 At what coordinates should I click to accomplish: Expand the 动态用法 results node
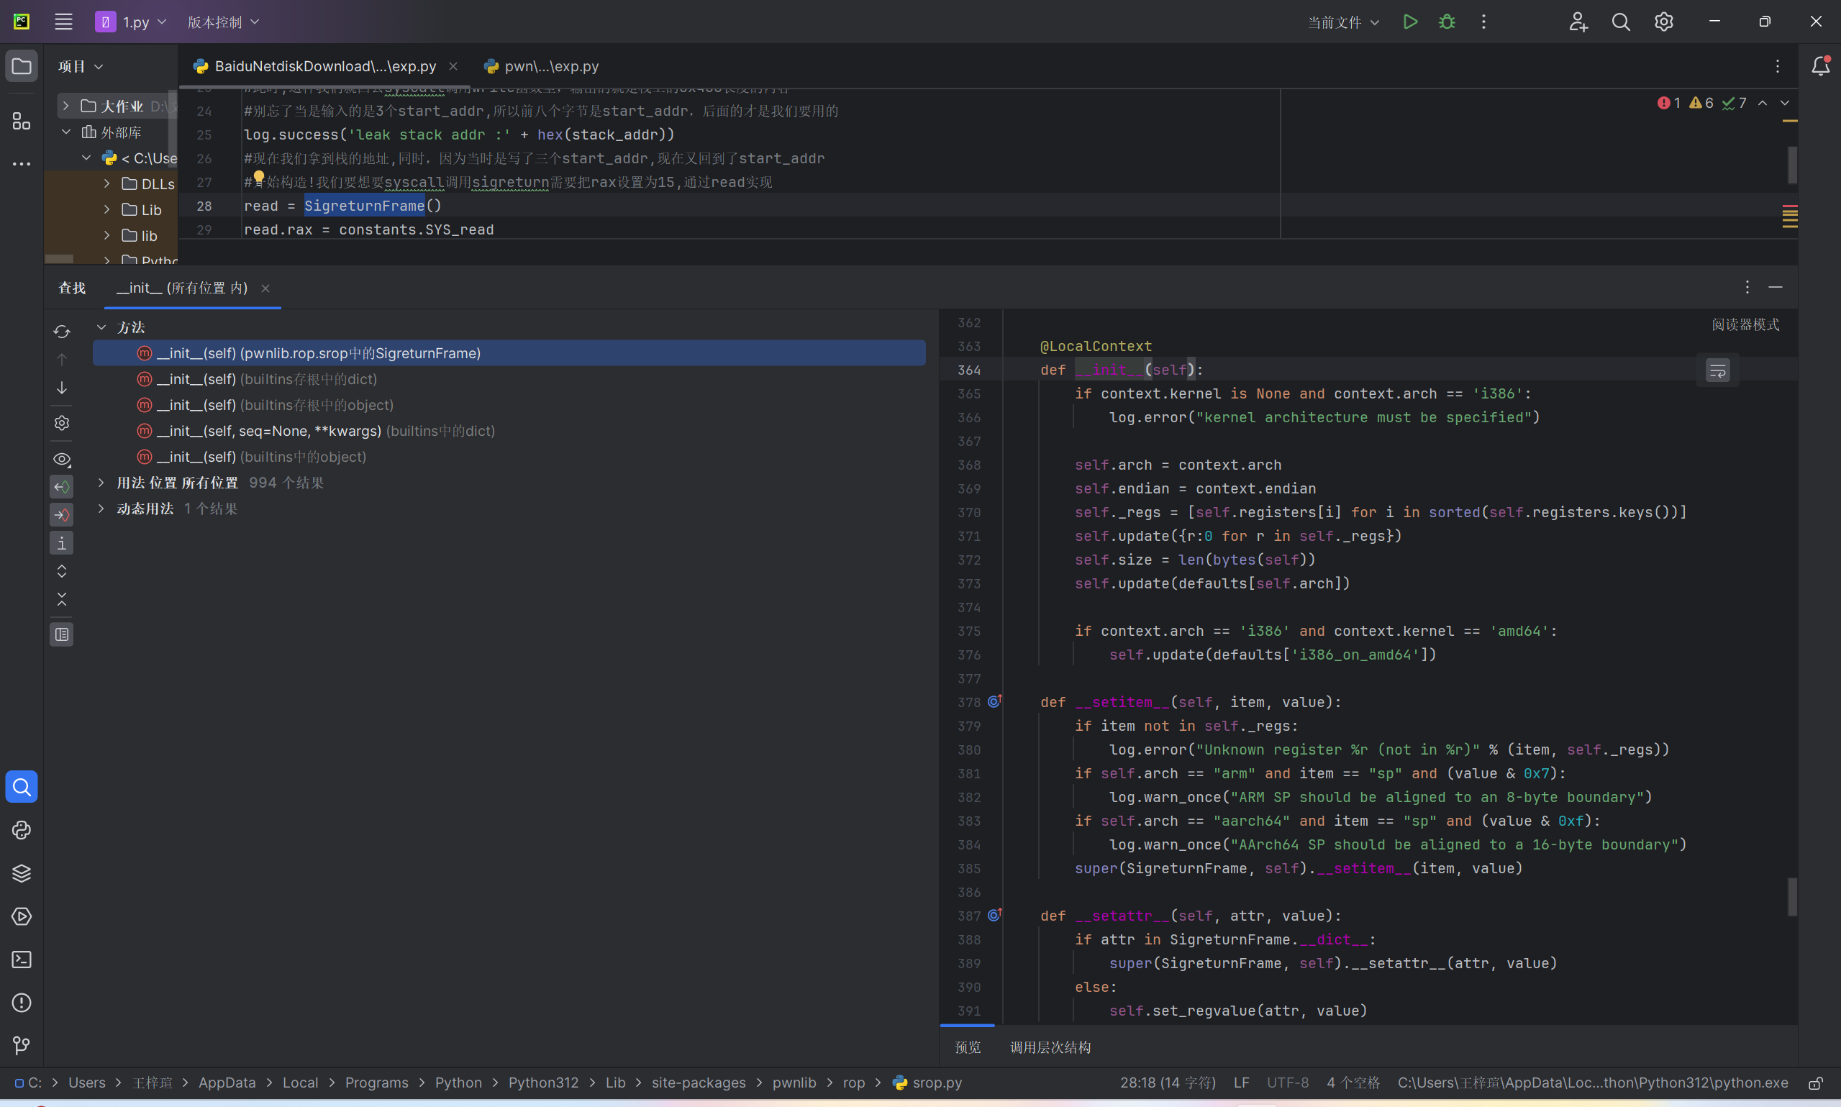(x=101, y=509)
